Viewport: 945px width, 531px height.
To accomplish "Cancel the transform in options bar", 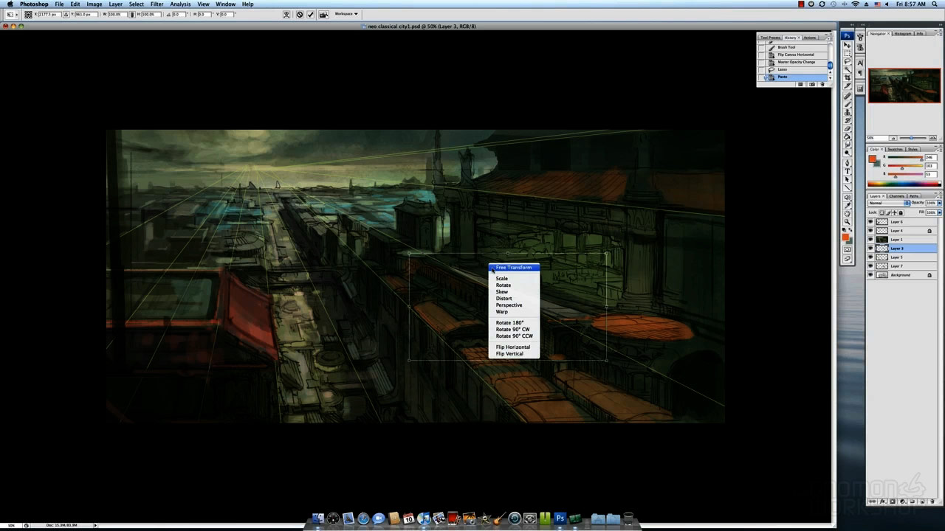I will (299, 14).
